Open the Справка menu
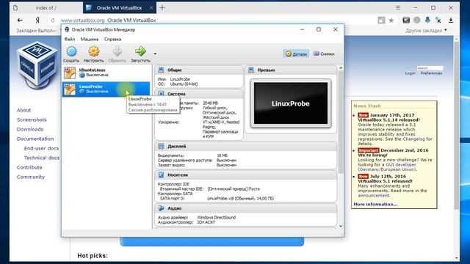Image resolution: width=470 pixels, height=264 pixels. [x=112, y=39]
